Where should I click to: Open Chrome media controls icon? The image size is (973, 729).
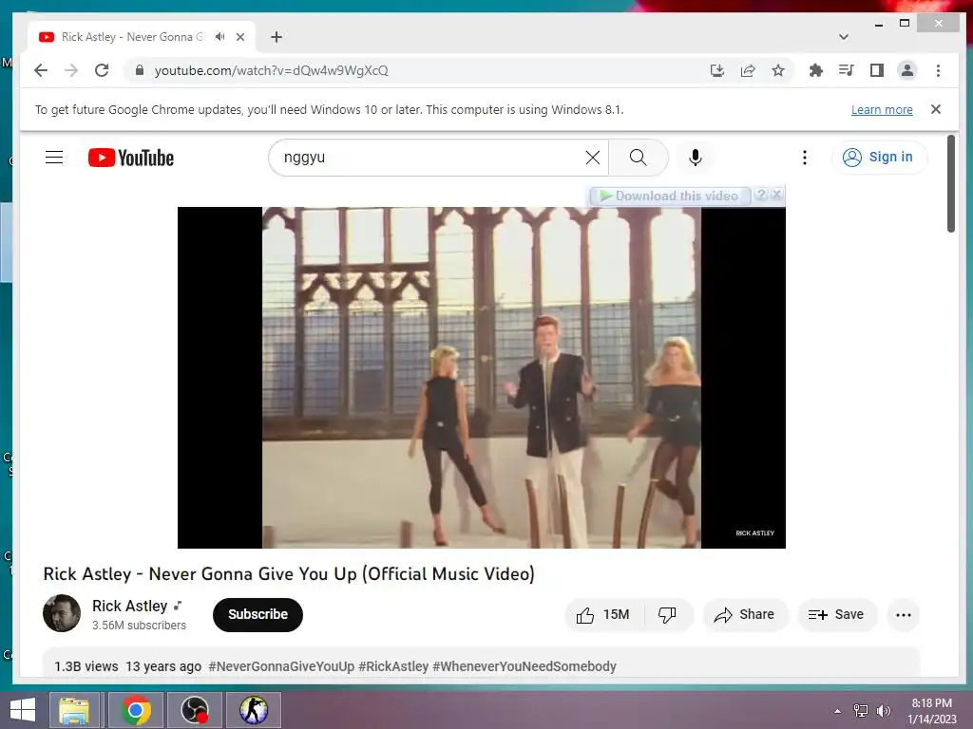tap(847, 70)
